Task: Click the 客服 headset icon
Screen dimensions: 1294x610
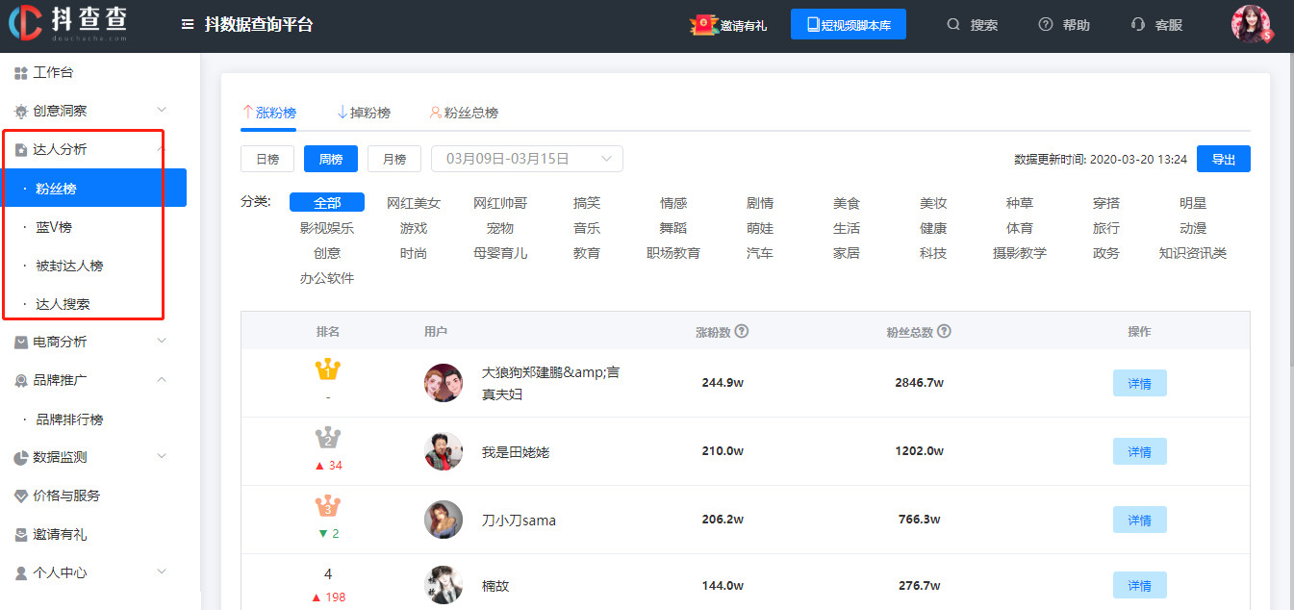Action: click(x=1140, y=24)
